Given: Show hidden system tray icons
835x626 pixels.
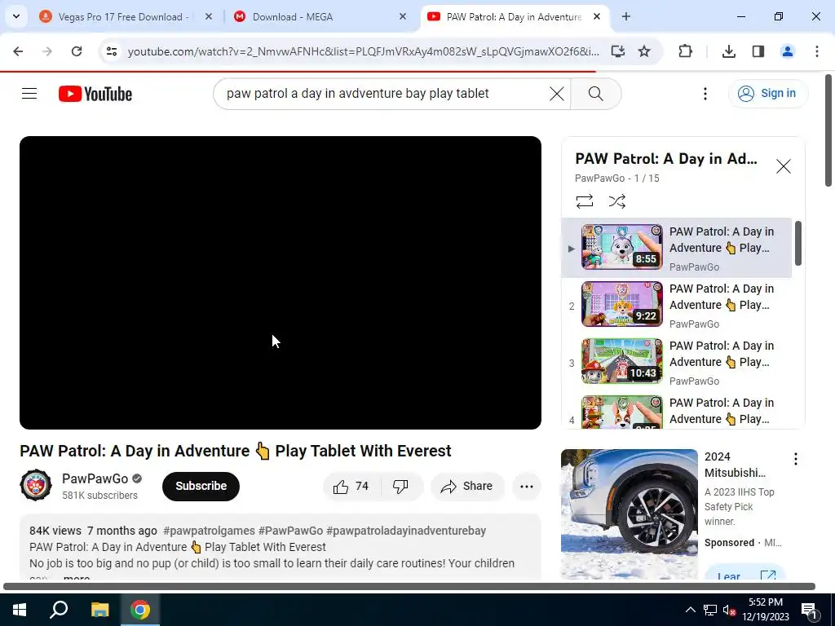Looking at the screenshot, I should pos(690,610).
